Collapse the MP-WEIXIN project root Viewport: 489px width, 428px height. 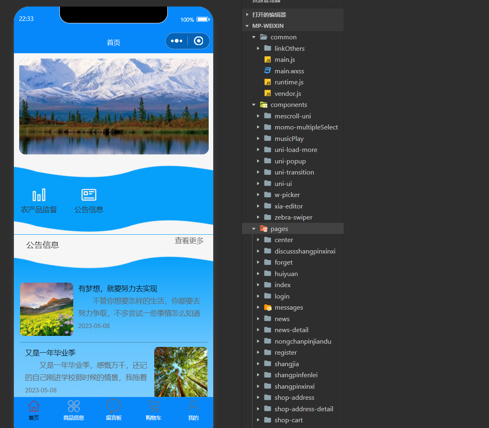(247, 26)
